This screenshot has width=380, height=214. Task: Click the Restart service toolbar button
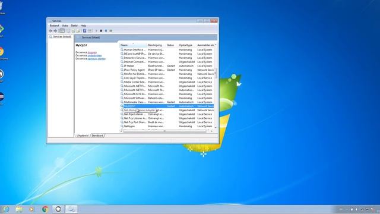pos(111,31)
